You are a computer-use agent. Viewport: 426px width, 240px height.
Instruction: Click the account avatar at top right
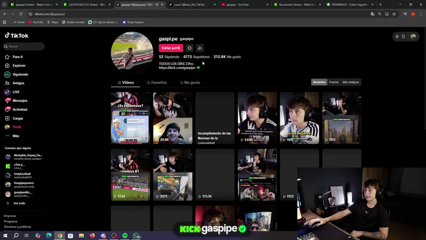413,37
